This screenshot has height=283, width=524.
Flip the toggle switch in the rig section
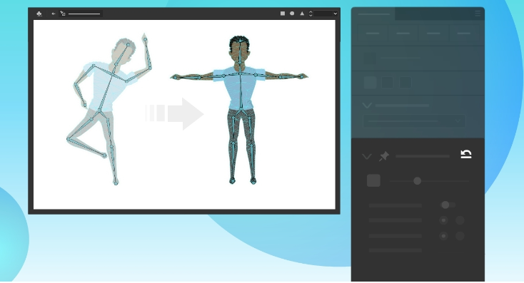coord(448,205)
